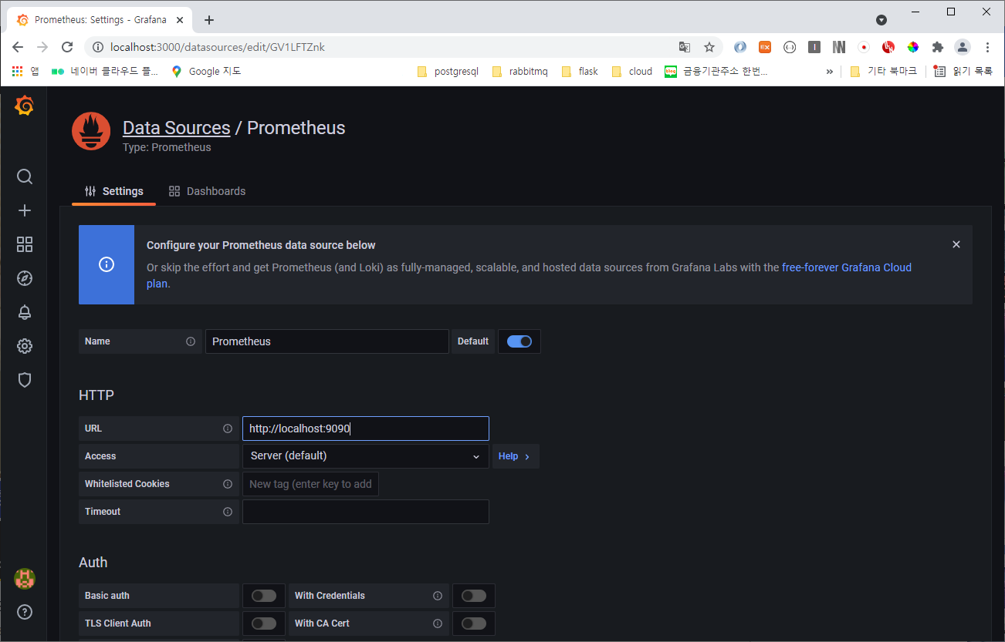Click the Name field info icon
The height and width of the screenshot is (642, 1005).
pyautogui.click(x=191, y=341)
